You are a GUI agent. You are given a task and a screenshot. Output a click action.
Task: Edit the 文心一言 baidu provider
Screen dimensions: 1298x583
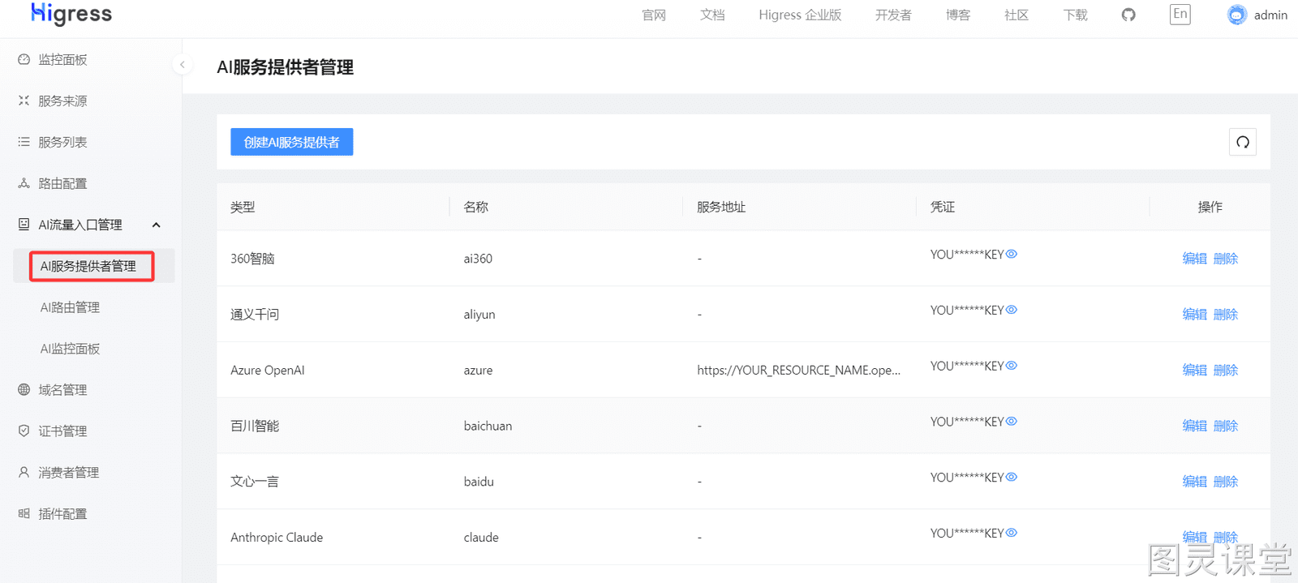point(1194,482)
